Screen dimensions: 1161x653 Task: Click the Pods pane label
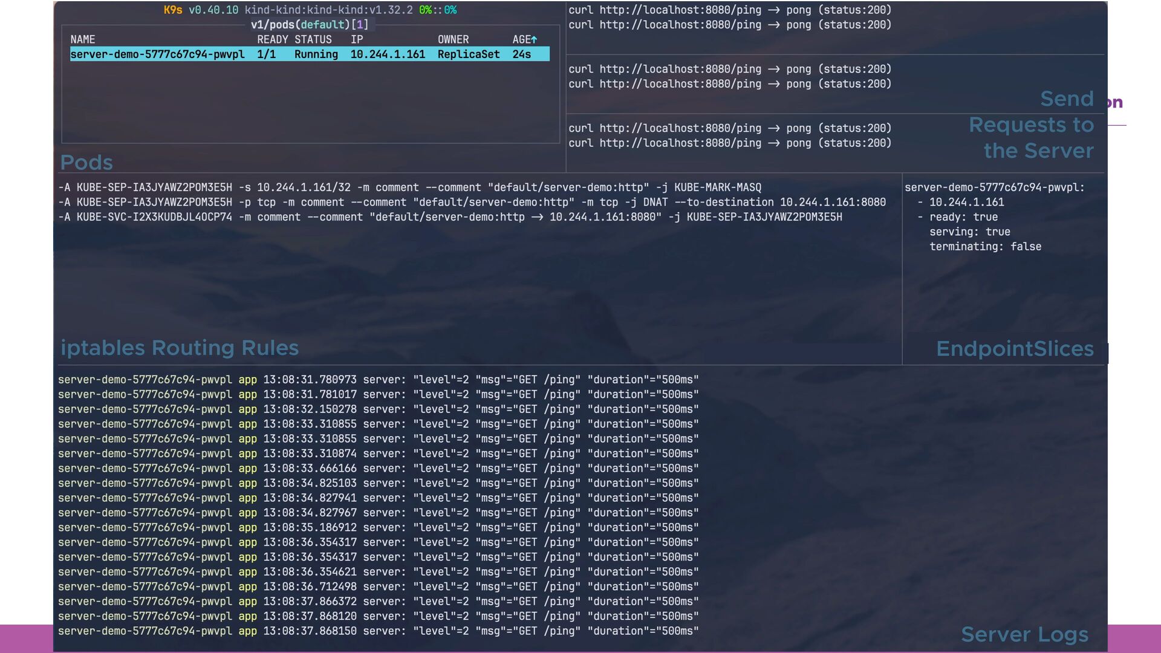point(86,162)
